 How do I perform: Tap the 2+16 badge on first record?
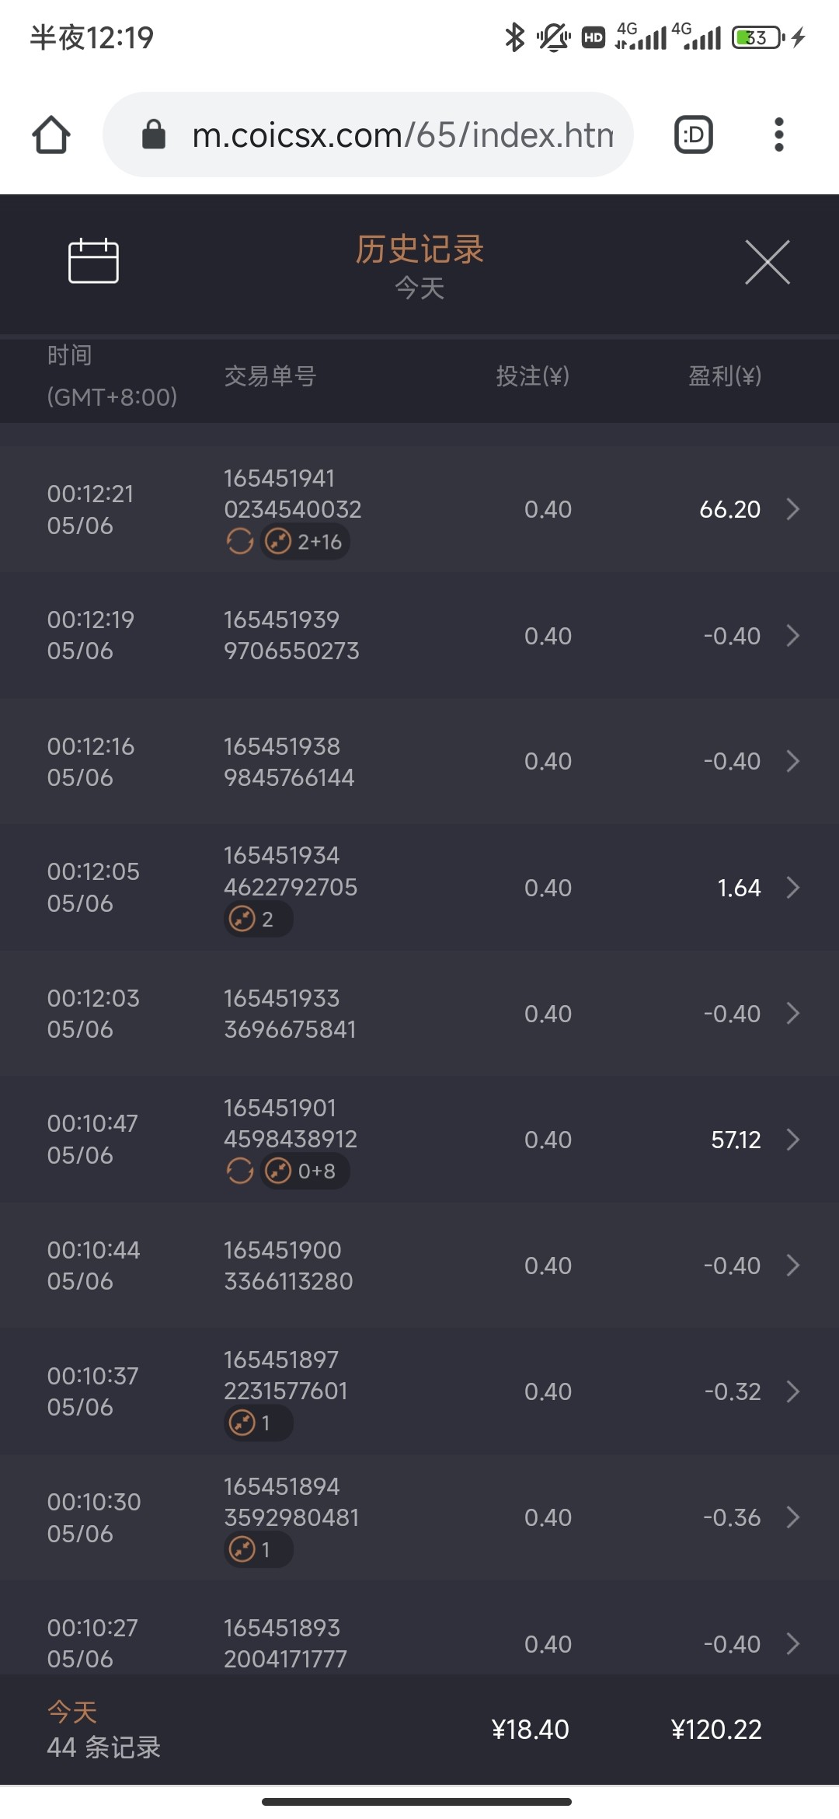[x=305, y=541]
